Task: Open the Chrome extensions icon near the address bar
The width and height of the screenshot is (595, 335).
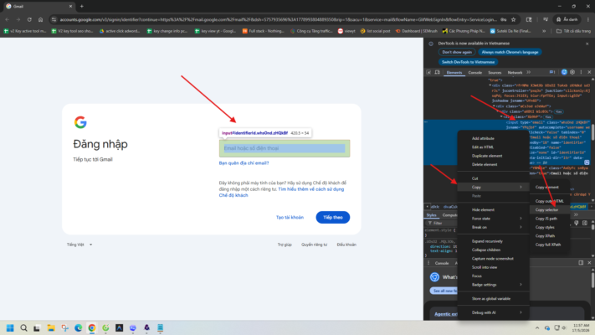Action: coord(529,19)
